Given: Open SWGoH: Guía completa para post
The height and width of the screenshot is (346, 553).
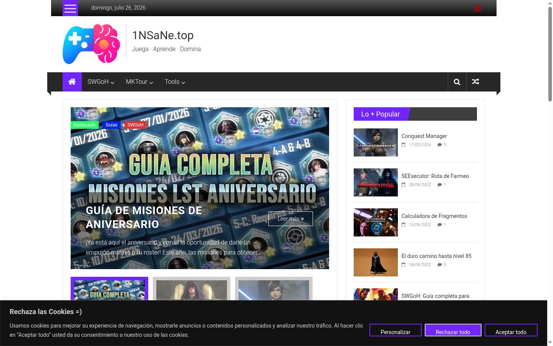Looking at the screenshot, I should [x=435, y=296].
